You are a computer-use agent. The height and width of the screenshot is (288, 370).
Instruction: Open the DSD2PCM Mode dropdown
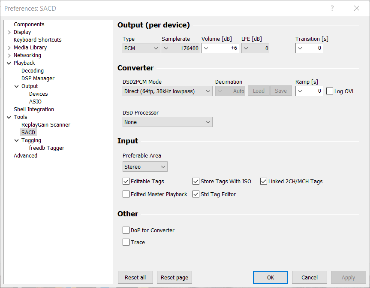(x=167, y=91)
